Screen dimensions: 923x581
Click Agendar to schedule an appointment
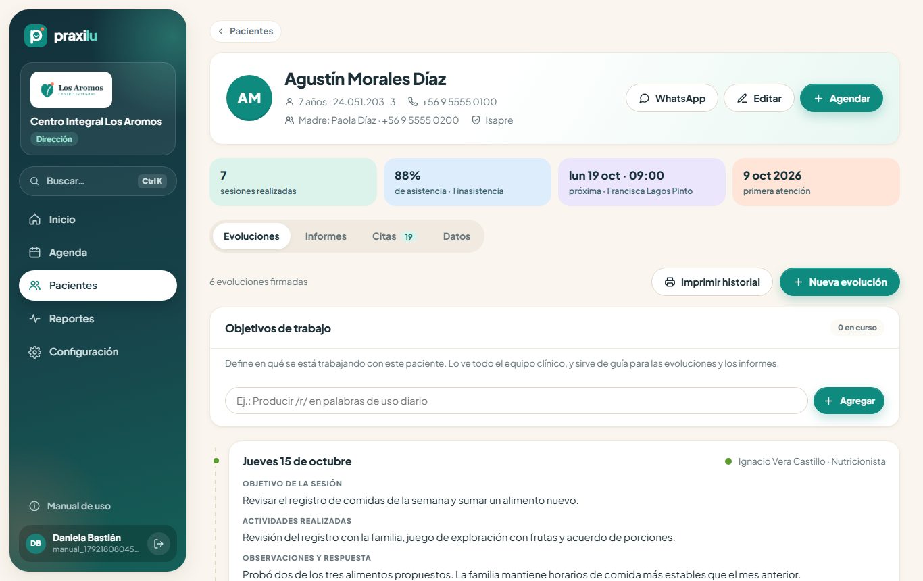841,99
